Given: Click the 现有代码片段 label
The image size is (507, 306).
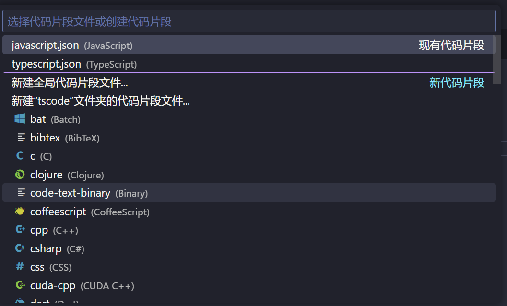Looking at the screenshot, I should coord(451,45).
